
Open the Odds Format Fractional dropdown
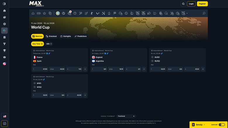126,116
